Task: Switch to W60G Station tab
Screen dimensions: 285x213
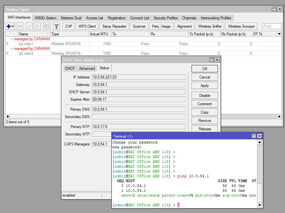Action: [46, 18]
